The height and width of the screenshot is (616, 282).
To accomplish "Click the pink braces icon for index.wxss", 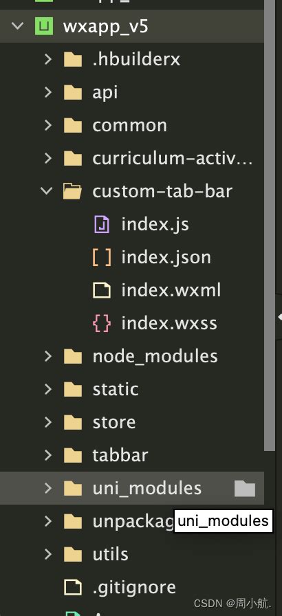I will [x=102, y=323].
